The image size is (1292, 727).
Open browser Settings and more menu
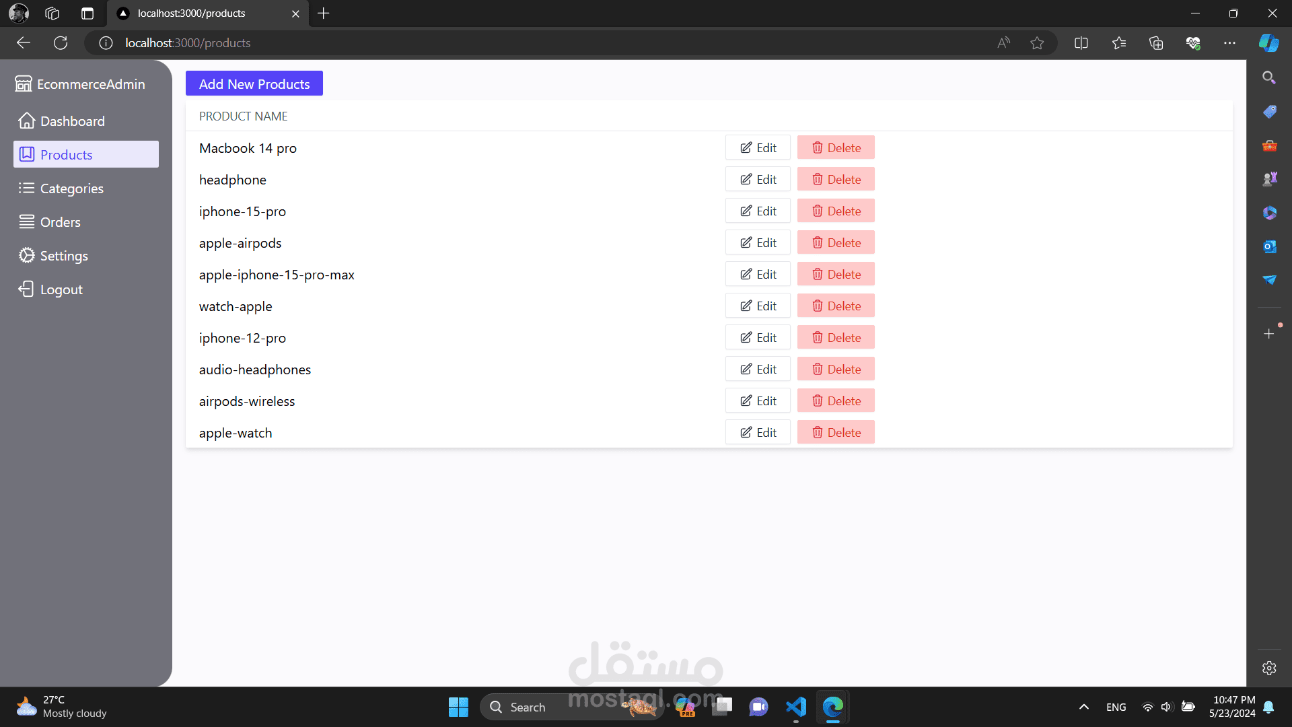pyautogui.click(x=1229, y=43)
